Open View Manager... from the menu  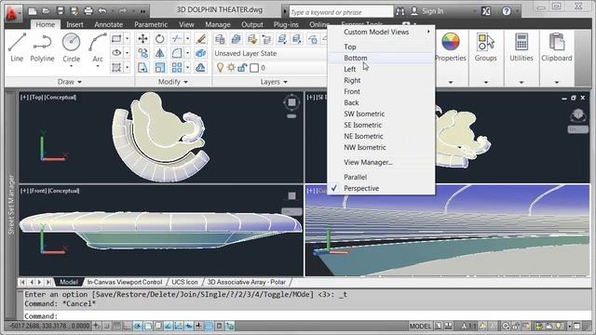coord(381,162)
